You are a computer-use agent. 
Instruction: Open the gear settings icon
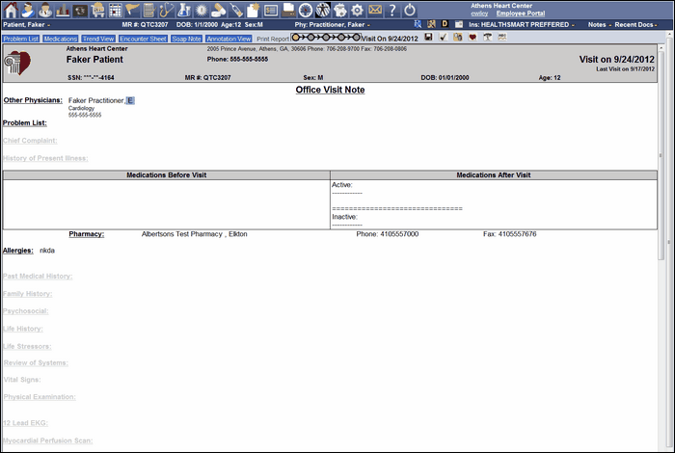coord(358,10)
